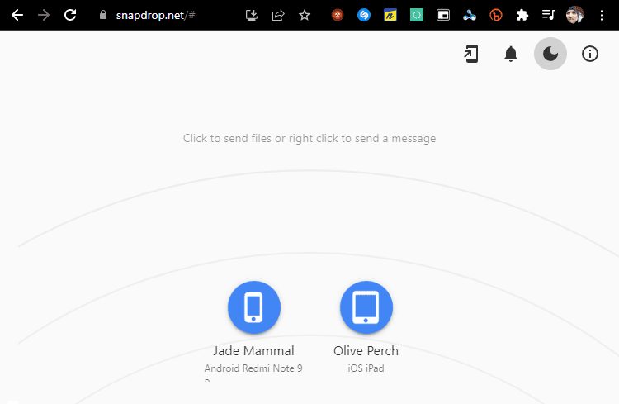Go back to the previous page

click(17, 15)
